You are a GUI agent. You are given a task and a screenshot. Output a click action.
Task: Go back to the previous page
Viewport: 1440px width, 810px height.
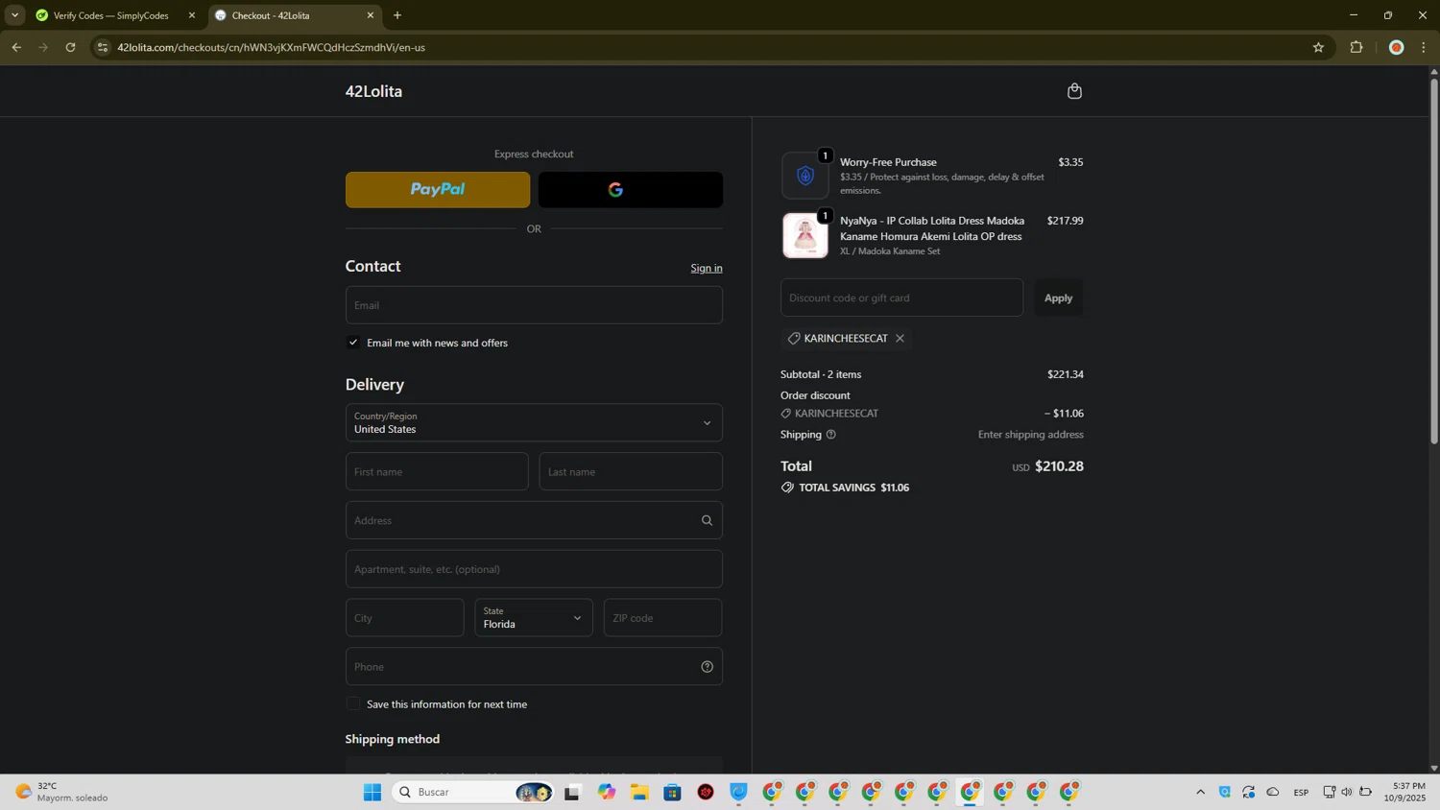pos(16,47)
